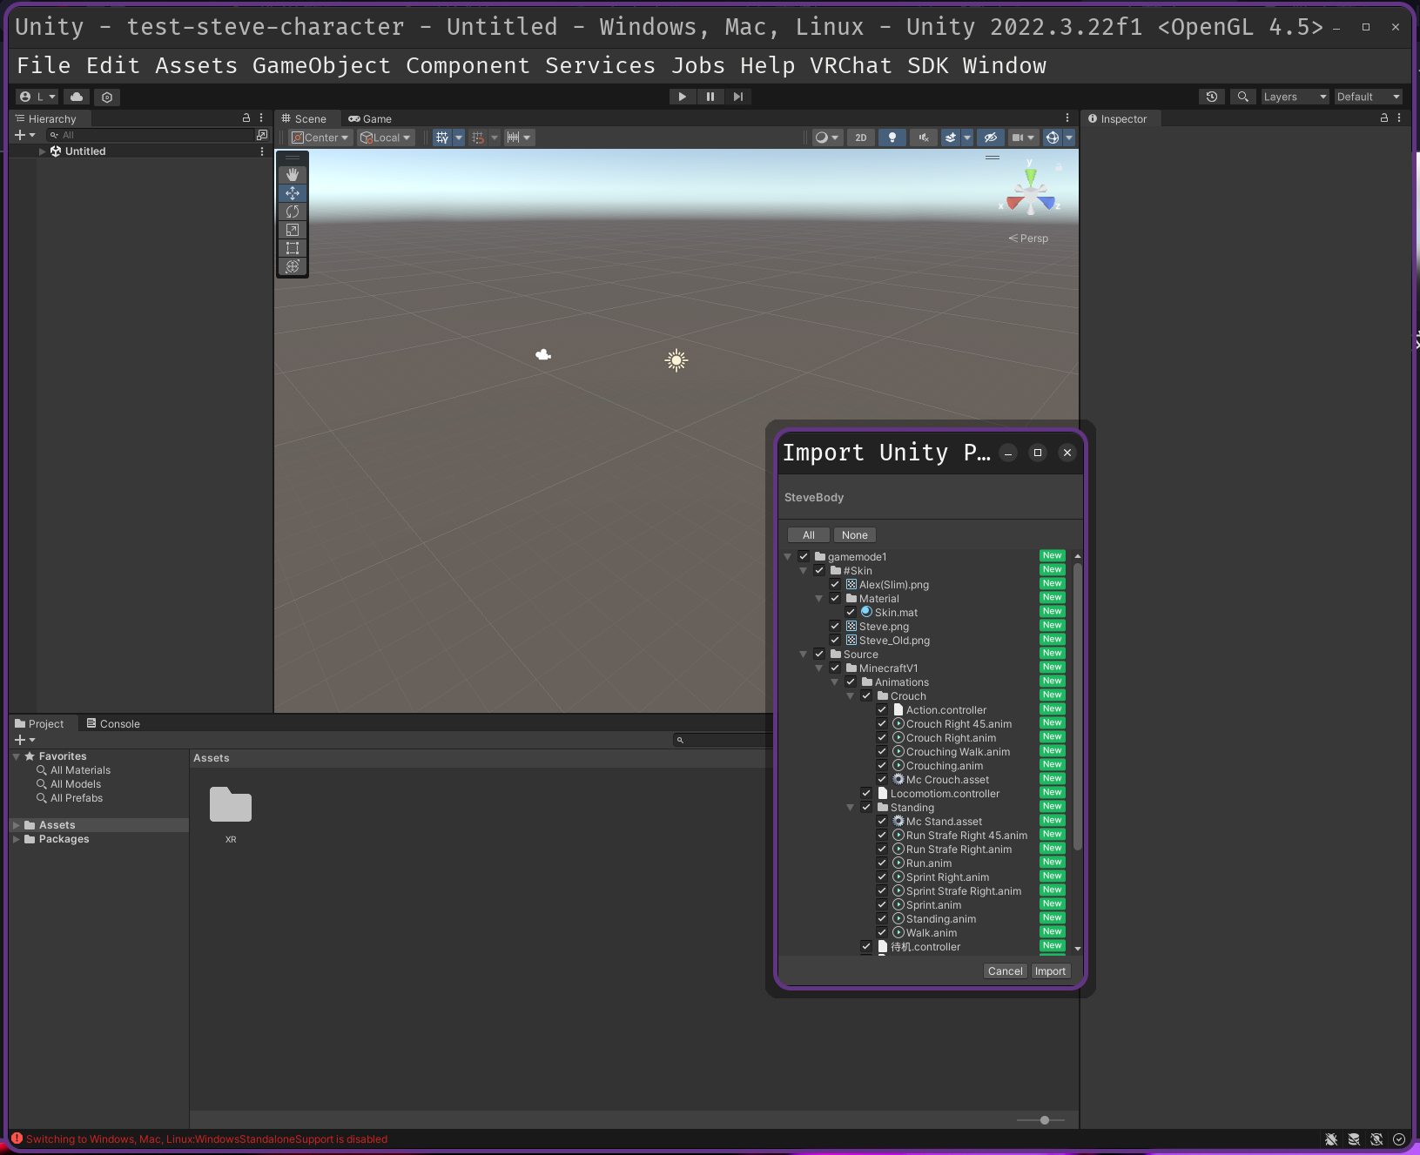The image size is (1420, 1155).
Task: Uncheck the Run.anim checkbox
Action: coord(882,863)
